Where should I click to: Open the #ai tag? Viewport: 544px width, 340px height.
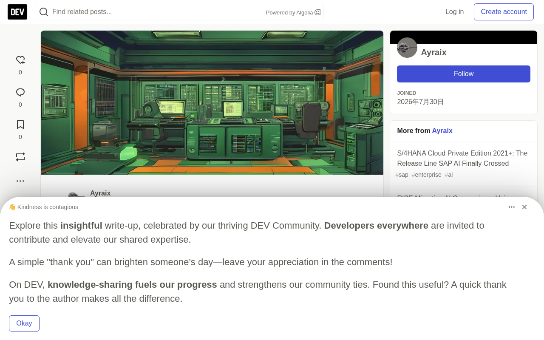449,175
